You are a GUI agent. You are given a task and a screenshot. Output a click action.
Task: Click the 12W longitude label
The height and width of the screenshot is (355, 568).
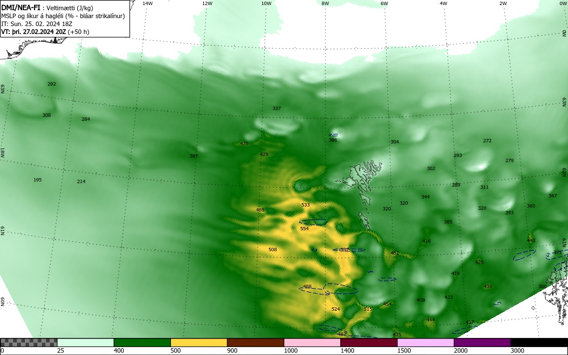click(x=207, y=3)
